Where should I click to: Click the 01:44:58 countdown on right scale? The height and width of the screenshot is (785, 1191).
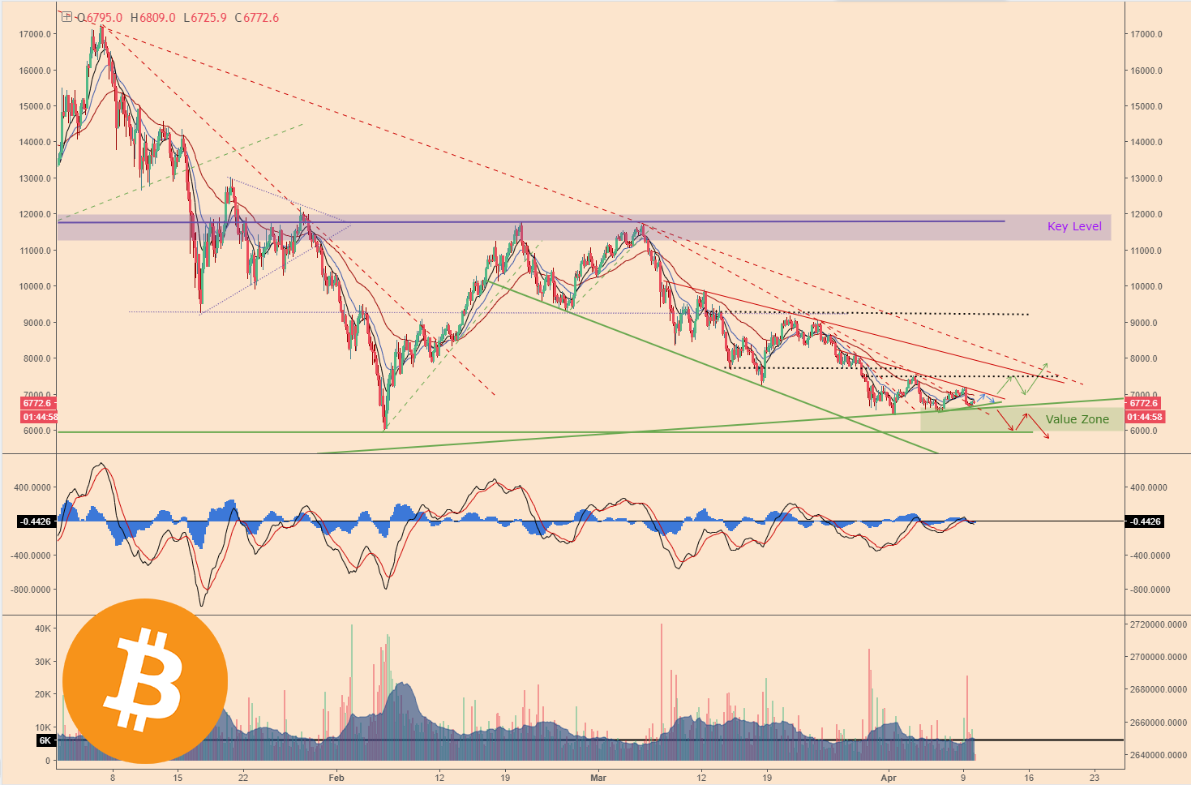pyautogui.click(x=1146, y=417)
